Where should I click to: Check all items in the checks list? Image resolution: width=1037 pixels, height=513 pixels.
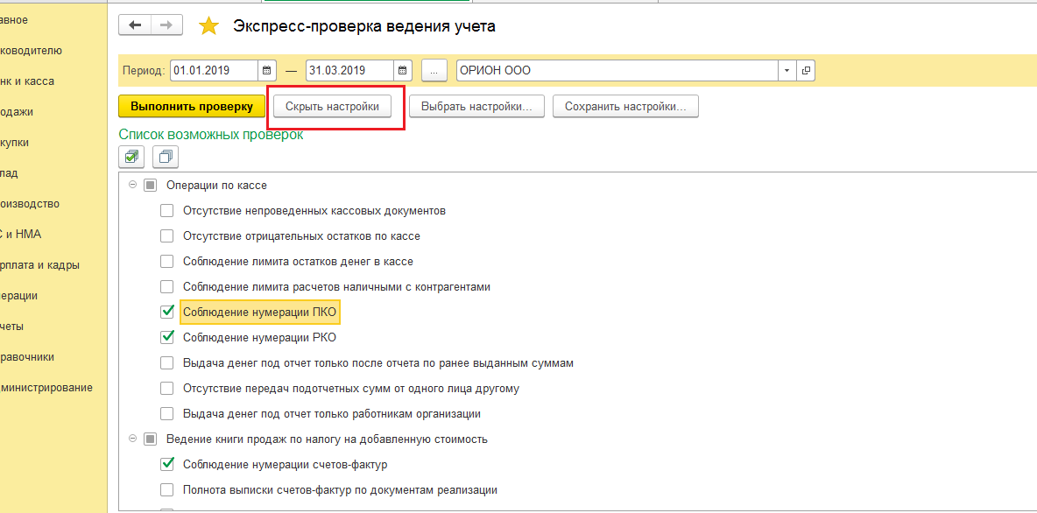click(131, 157)
